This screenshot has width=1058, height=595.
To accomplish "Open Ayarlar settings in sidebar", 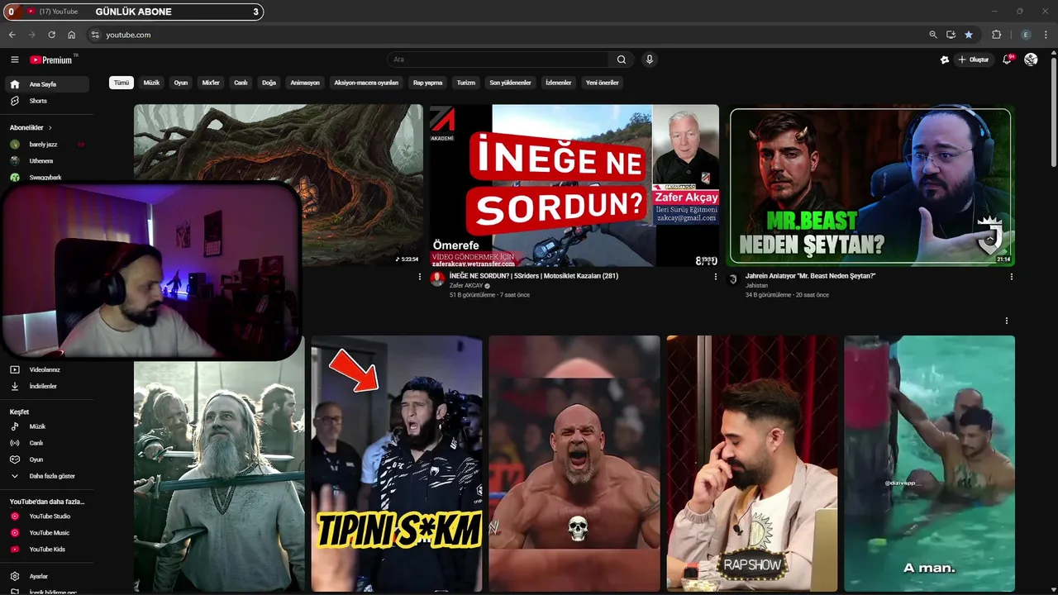I will [x=46, y=576].
